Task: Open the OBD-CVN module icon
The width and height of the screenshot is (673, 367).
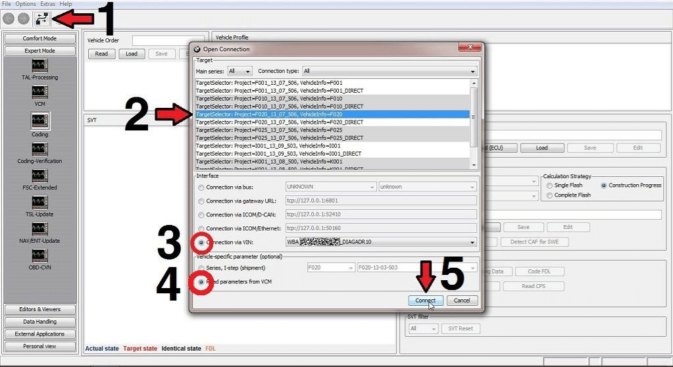Action: [40, 256]
